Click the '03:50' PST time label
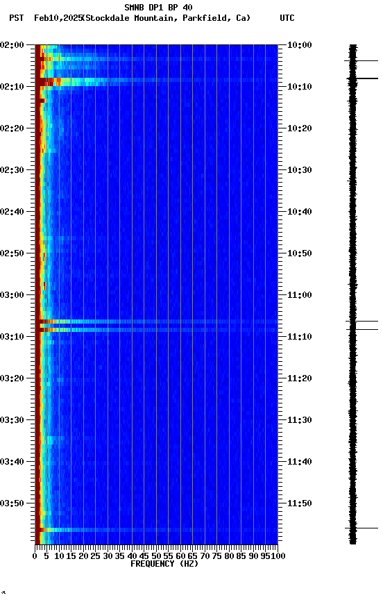 click(12, 503)
